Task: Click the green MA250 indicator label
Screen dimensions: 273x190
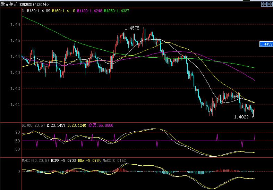Action: pos(118,11)
